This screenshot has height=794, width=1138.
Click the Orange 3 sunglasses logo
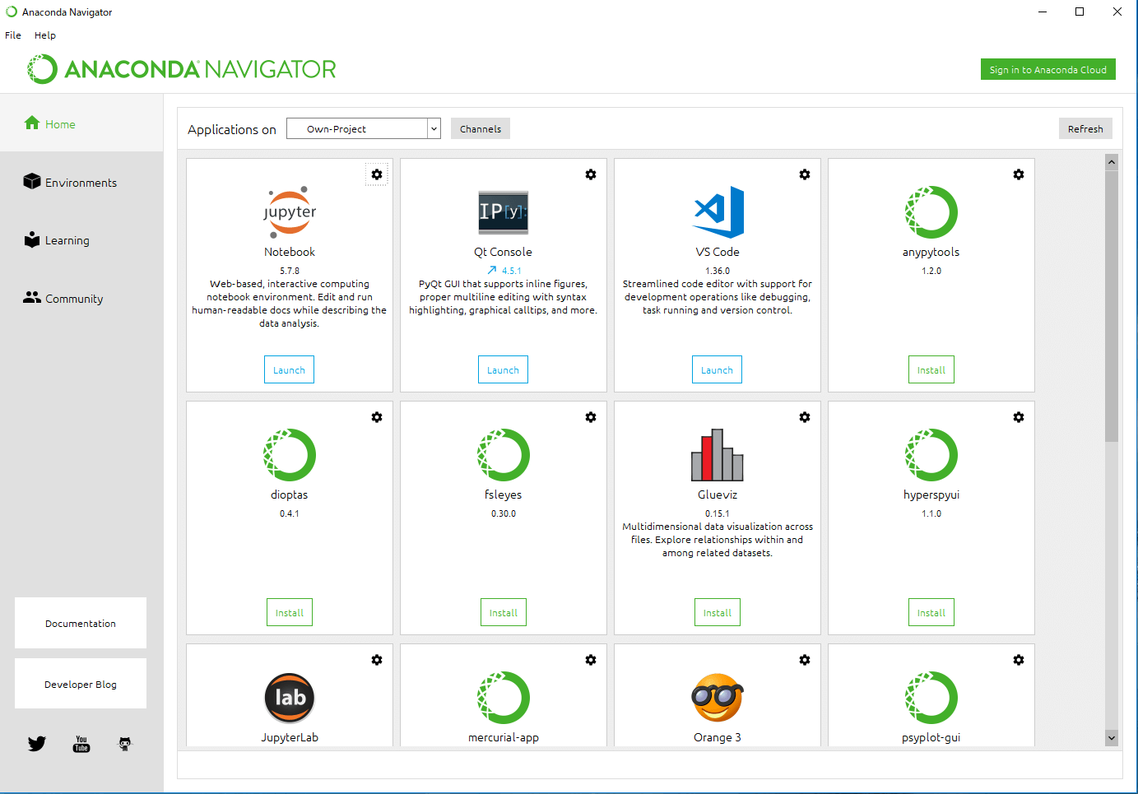[718, 698]
